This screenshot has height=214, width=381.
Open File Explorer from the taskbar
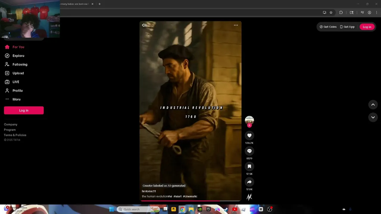pos(191,209)
